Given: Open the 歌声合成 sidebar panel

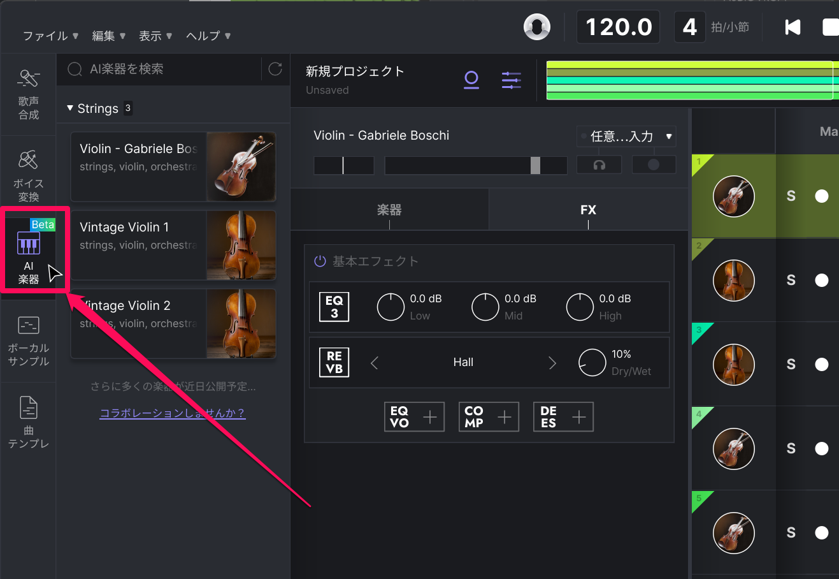Looking at the screenshot, I should coord(28,95).
